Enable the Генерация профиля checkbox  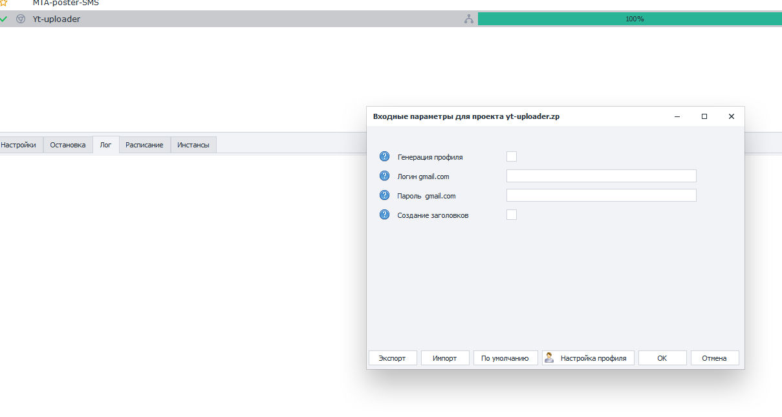512,156
